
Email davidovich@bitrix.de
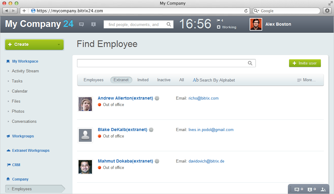point(206,161)
